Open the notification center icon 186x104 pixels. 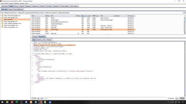(183, 102)
